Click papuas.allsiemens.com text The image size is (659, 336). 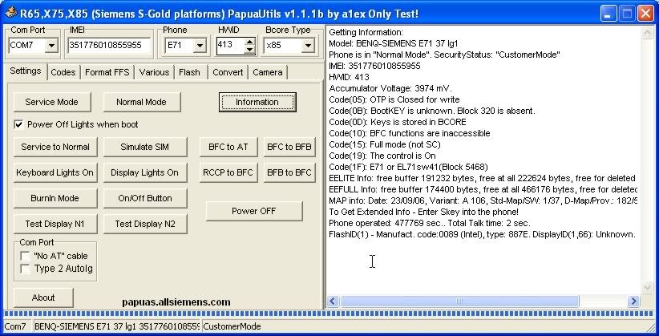(176, 302)
